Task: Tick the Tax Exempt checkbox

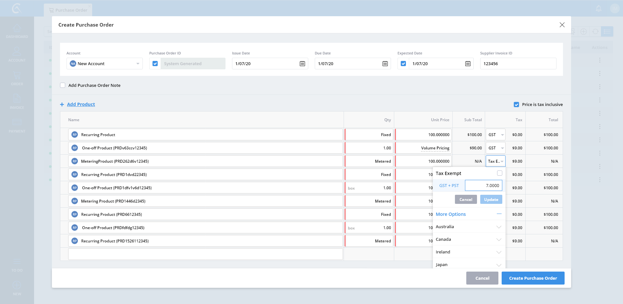Action: pyautogui.click(x=499, y=173)
